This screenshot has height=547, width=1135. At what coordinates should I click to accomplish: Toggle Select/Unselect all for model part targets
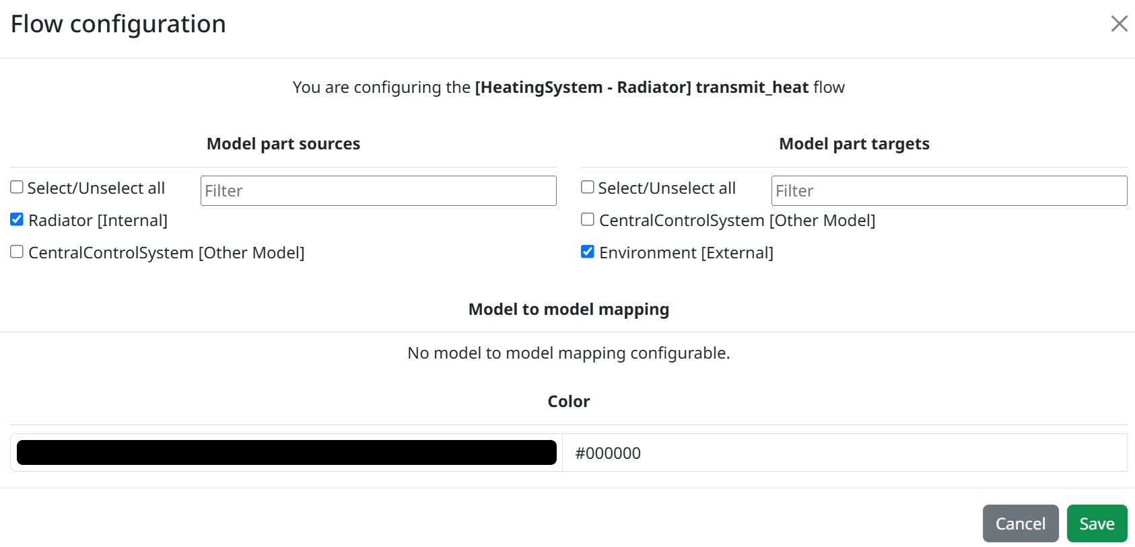coord(588,187)
